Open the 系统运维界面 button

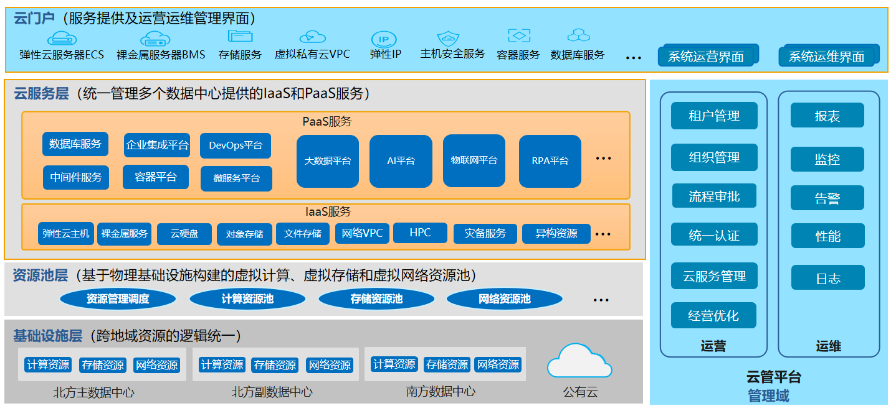pyautogui.click(x=827, y=57)
